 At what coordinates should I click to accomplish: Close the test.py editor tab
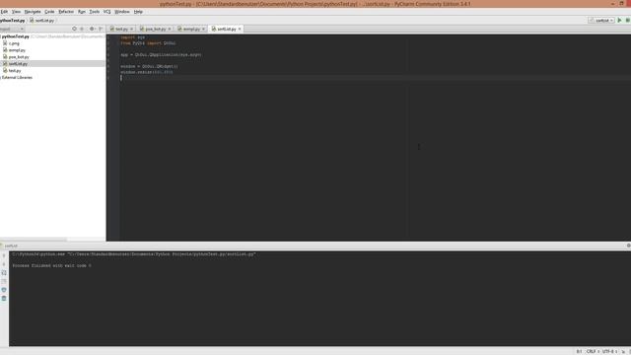click(x=131, y=29)
